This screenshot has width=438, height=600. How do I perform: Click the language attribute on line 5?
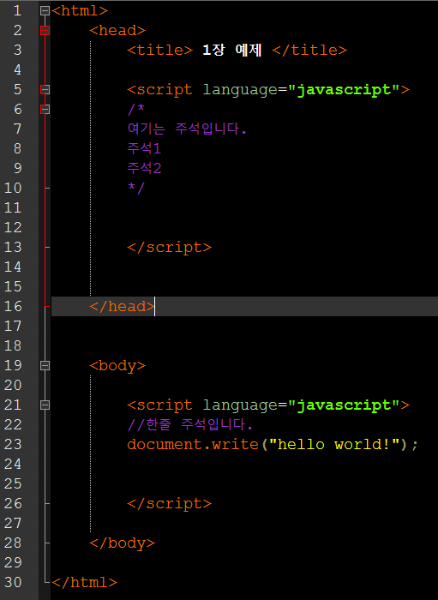240,90
